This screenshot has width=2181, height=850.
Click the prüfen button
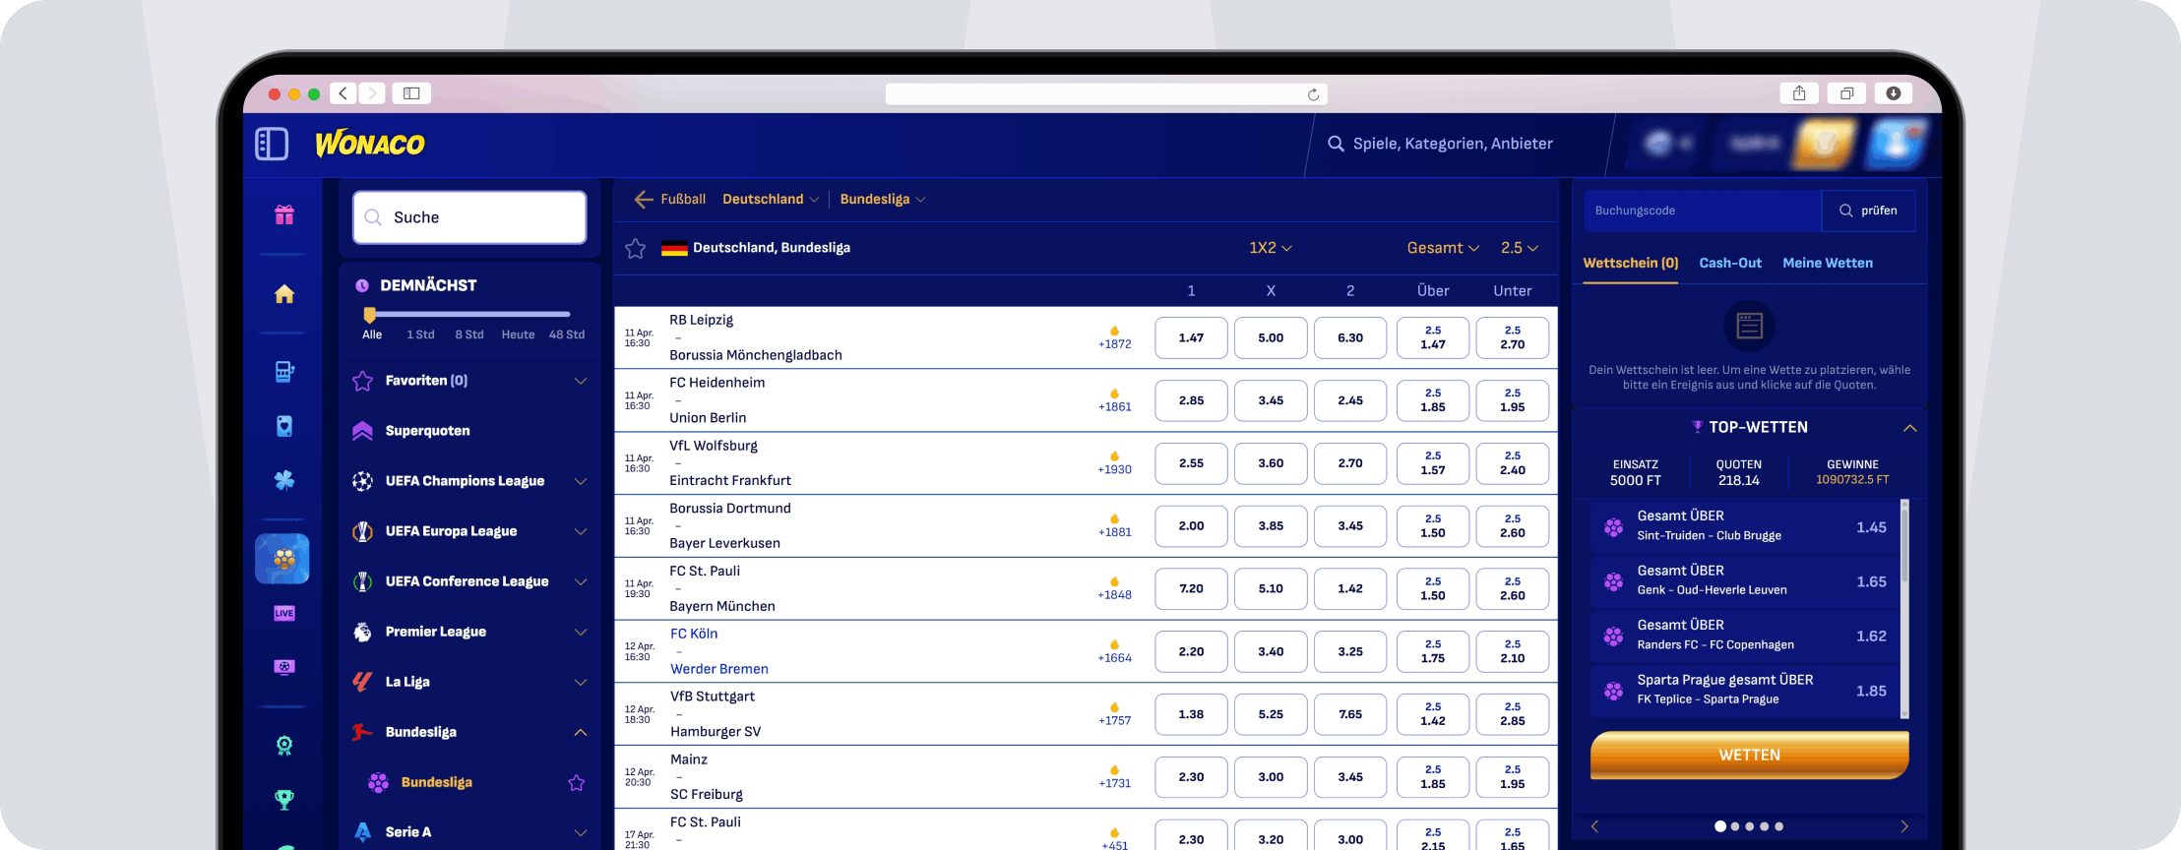click(x=1868, y=211)
